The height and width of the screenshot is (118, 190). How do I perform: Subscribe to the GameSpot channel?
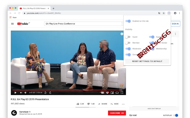tap(117, 113)
